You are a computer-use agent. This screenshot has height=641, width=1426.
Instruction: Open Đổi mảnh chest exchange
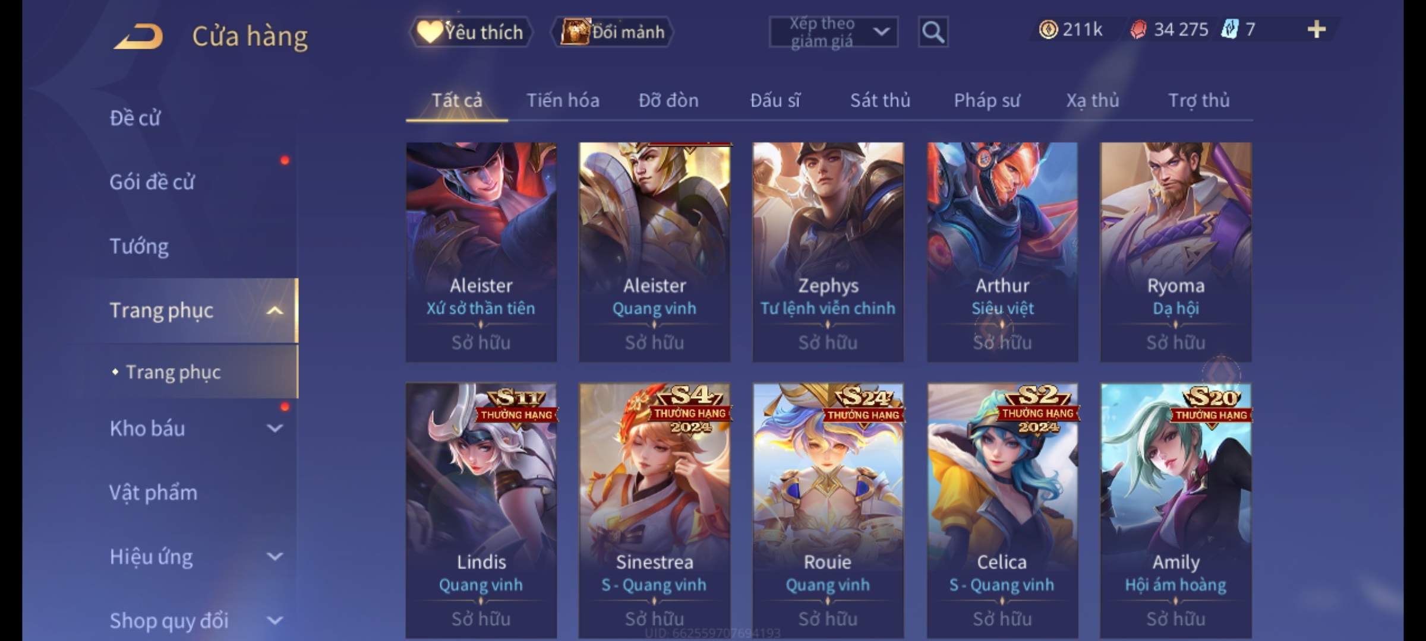pos(613,32)
